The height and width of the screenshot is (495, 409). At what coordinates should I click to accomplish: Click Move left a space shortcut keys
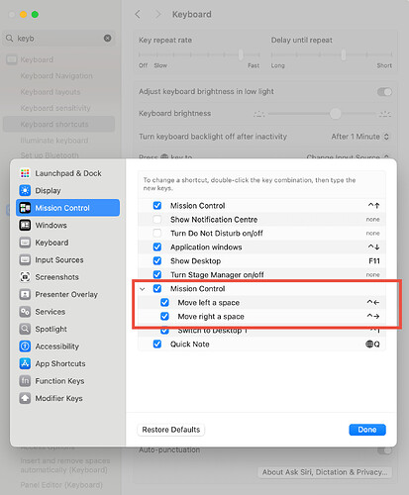coord(373,302)
